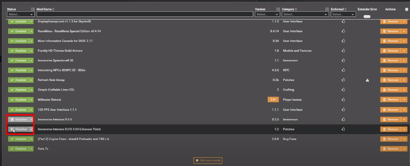
Task: Endorse Simple Craftable Linen ESL
Action: tap(343, 90)
